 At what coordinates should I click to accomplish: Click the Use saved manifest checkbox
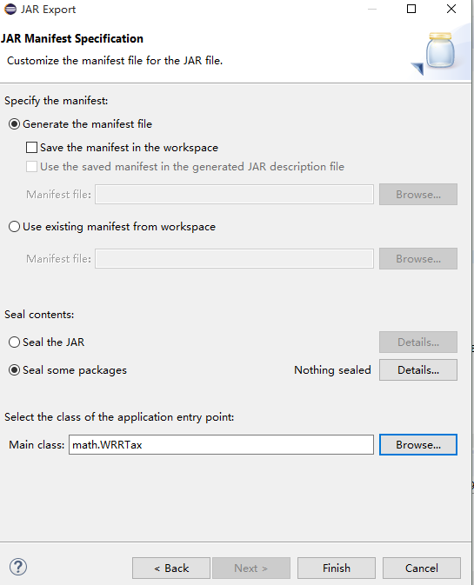tap(31, 166)
